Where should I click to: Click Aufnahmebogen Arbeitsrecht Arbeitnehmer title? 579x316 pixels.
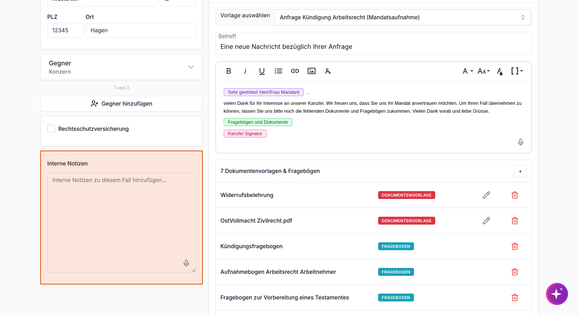[278, 272]
